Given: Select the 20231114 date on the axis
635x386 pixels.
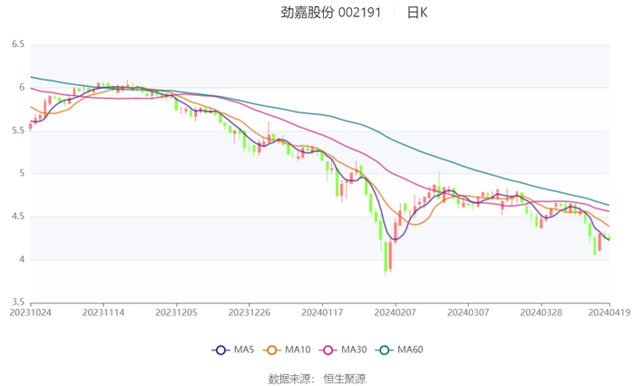Looking at the screenshot, I should 103,312.
